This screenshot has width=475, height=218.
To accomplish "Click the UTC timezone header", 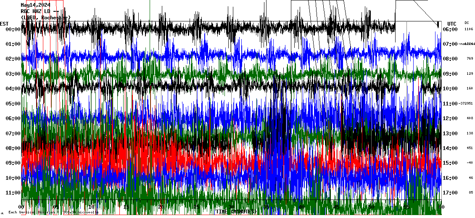I will tap(452, 24).
